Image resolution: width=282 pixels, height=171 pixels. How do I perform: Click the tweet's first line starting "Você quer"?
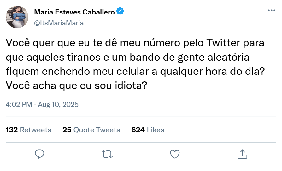click(x=135, y=43)
